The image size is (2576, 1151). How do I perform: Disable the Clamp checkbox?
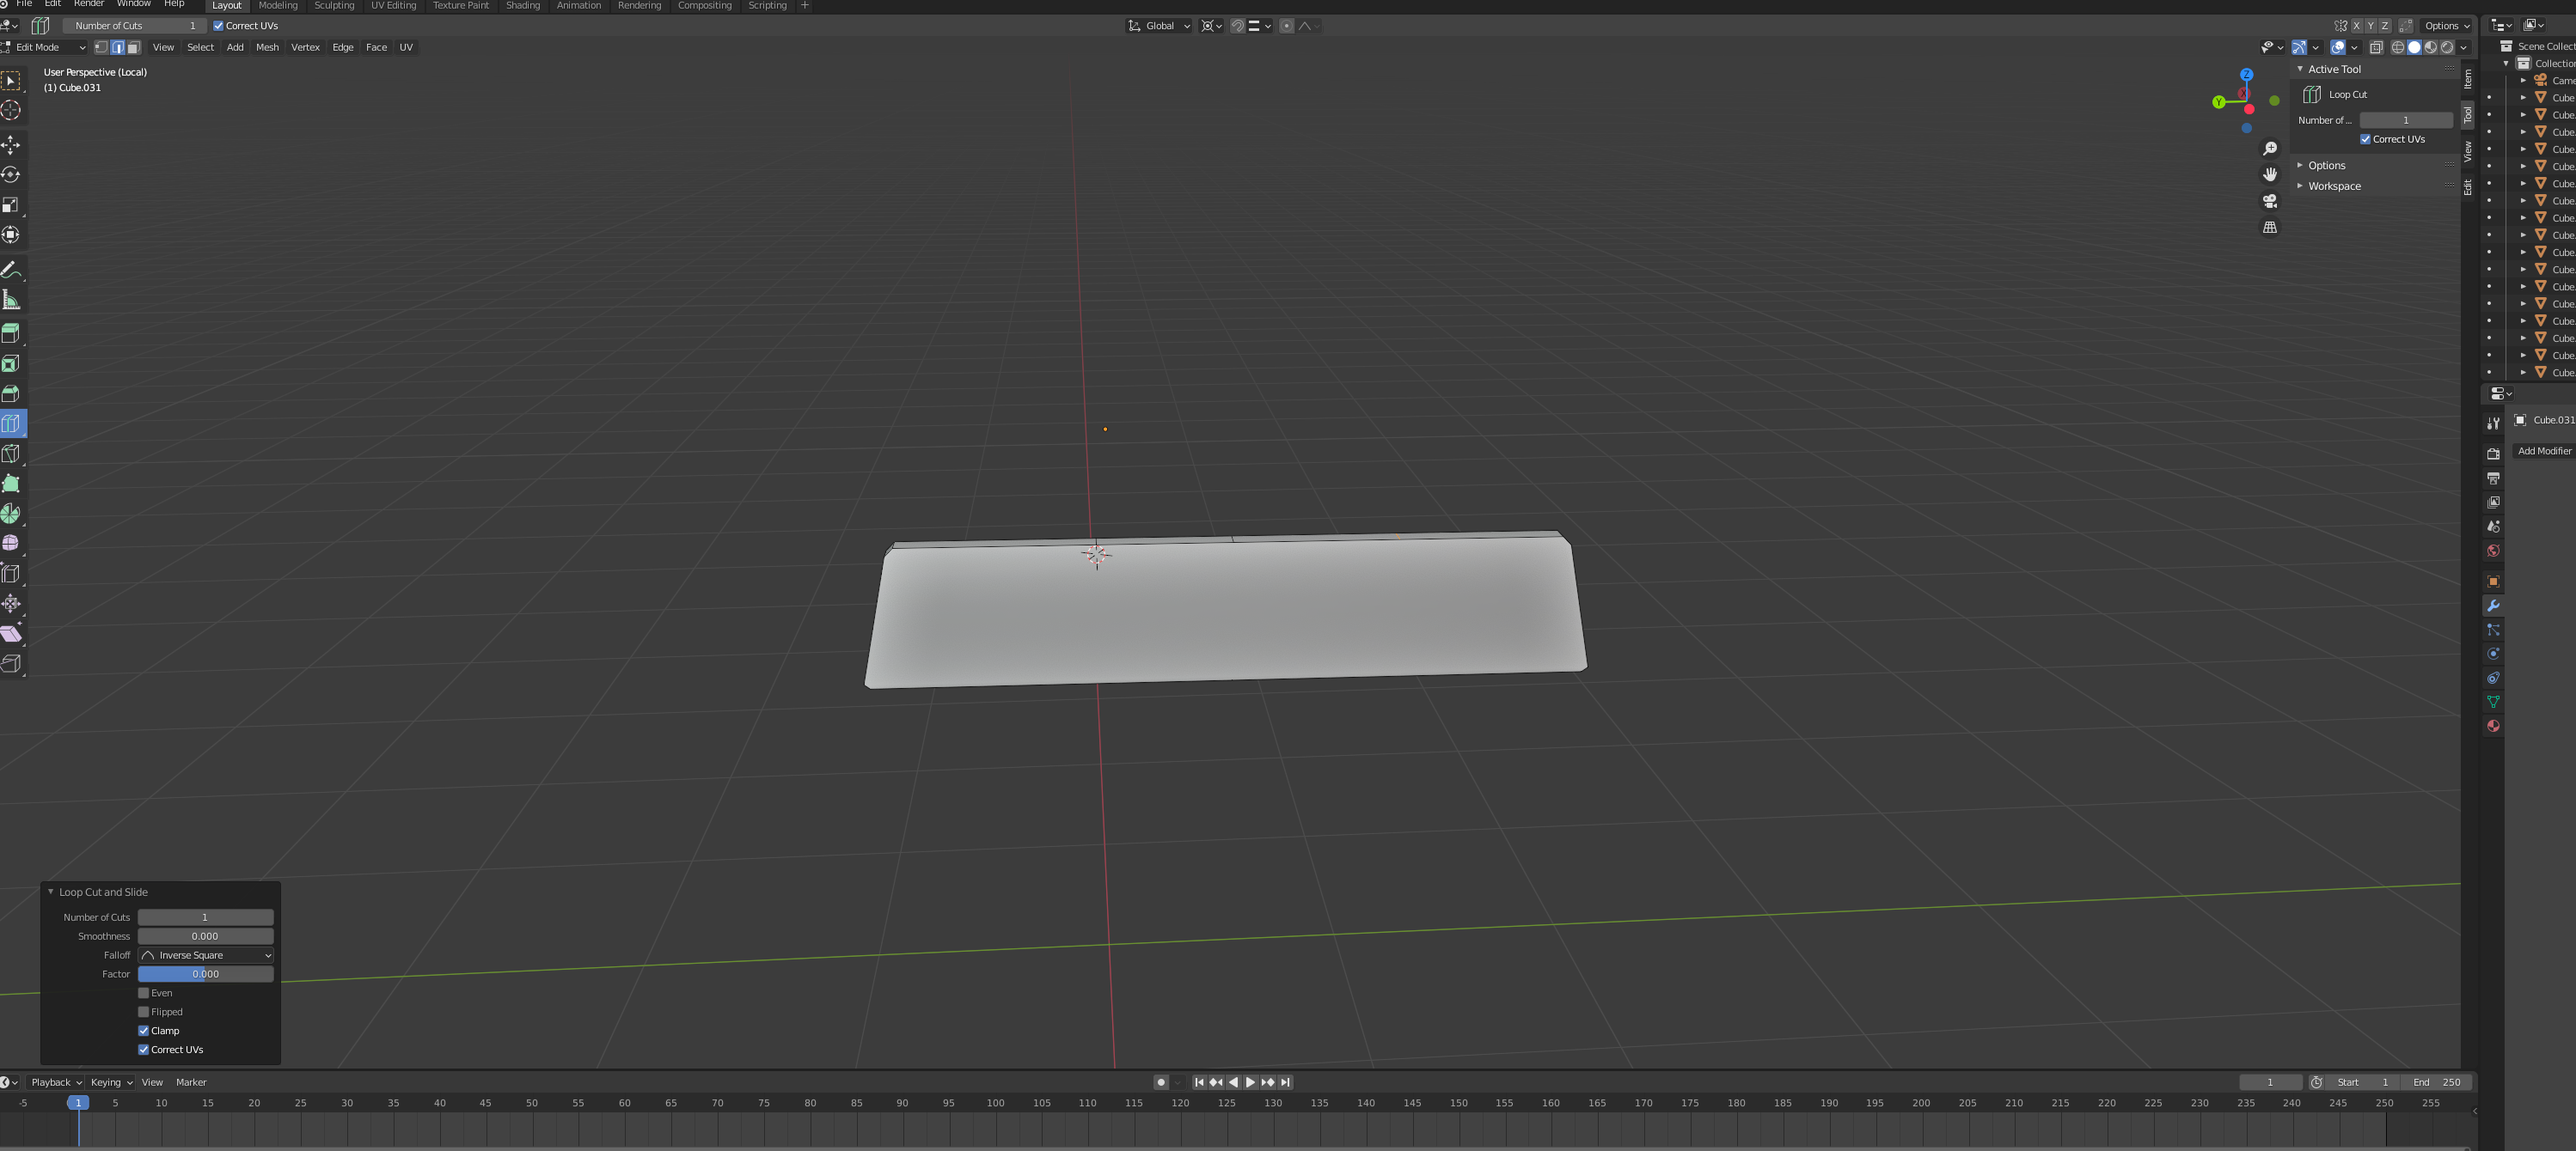tap(144, 1031)
